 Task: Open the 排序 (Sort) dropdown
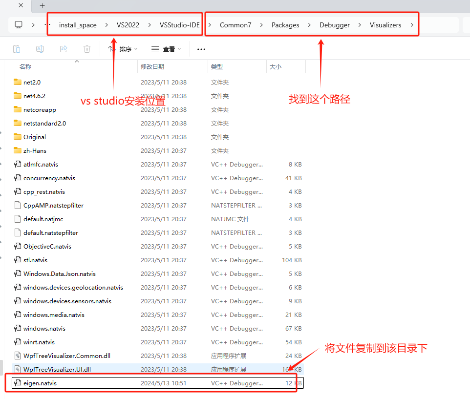(x=127, y=48)
